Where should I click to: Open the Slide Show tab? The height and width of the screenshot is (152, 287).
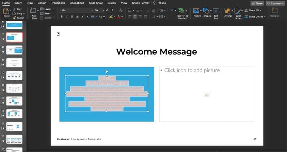click(96, 3)
